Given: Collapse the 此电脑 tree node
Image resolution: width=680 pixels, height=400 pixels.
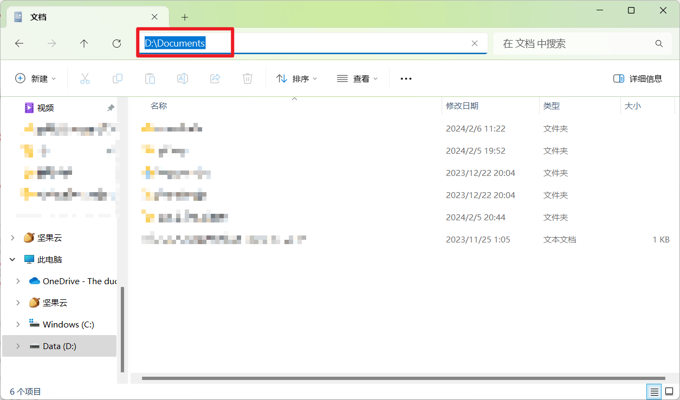Looking at the screenshot, I should point(13,259).
